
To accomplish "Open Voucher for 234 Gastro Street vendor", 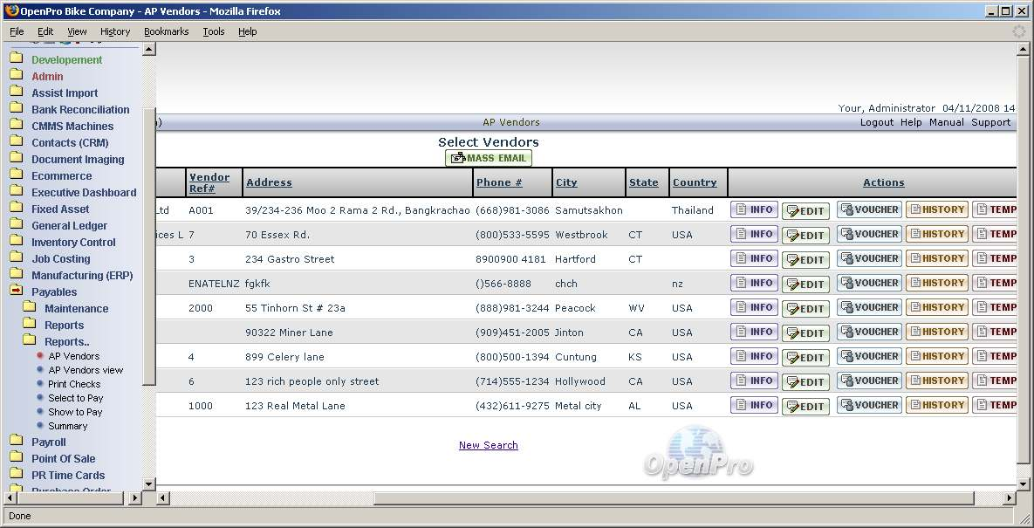I will pyautogui.click(x=869, y=258).
